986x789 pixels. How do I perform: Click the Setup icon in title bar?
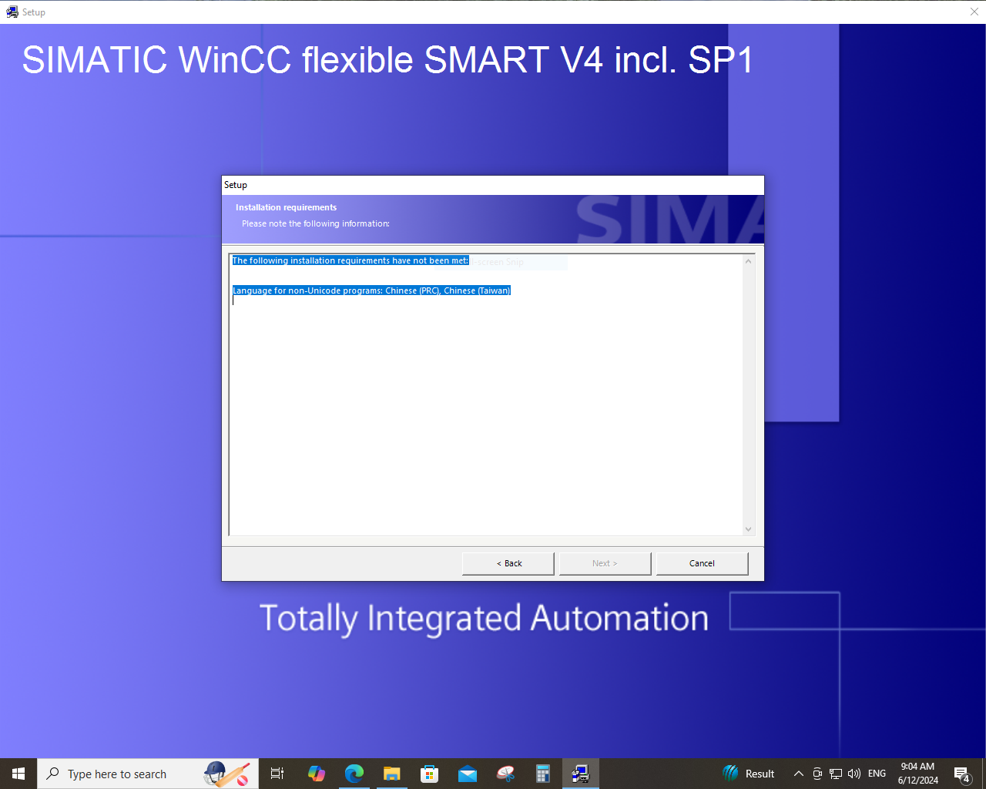12,12
